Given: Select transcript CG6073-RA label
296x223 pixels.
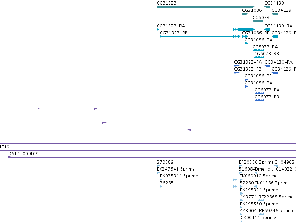Looking at the screenshot, I should [x=265, y=47].
